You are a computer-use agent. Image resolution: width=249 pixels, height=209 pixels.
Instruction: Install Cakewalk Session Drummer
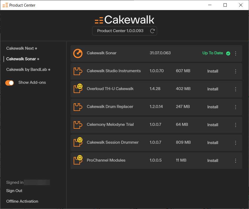pos(213,143)
